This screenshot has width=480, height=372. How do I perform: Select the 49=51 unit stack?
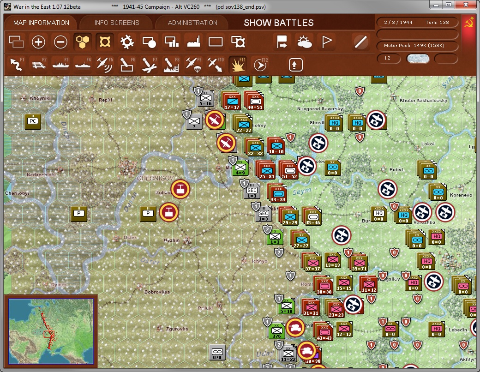coord(254,101)
